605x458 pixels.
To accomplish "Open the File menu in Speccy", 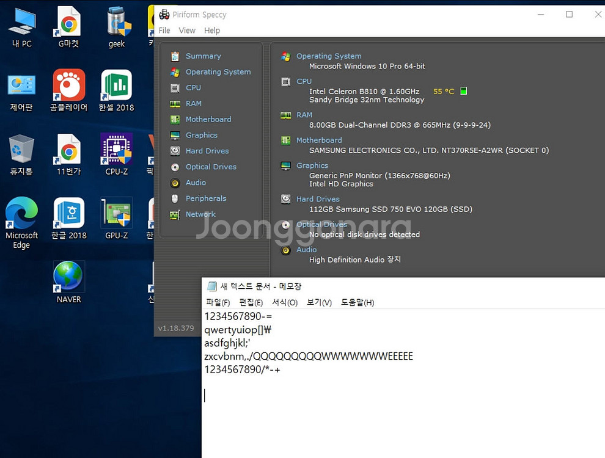I will (x=164, y=30).
